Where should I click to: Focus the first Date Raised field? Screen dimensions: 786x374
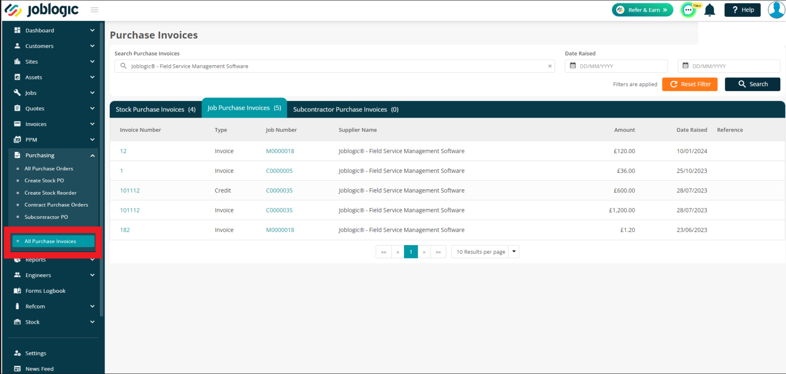(x=616, y=66)
